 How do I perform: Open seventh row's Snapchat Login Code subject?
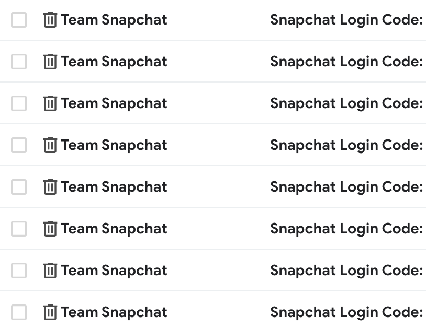(346, 271)
